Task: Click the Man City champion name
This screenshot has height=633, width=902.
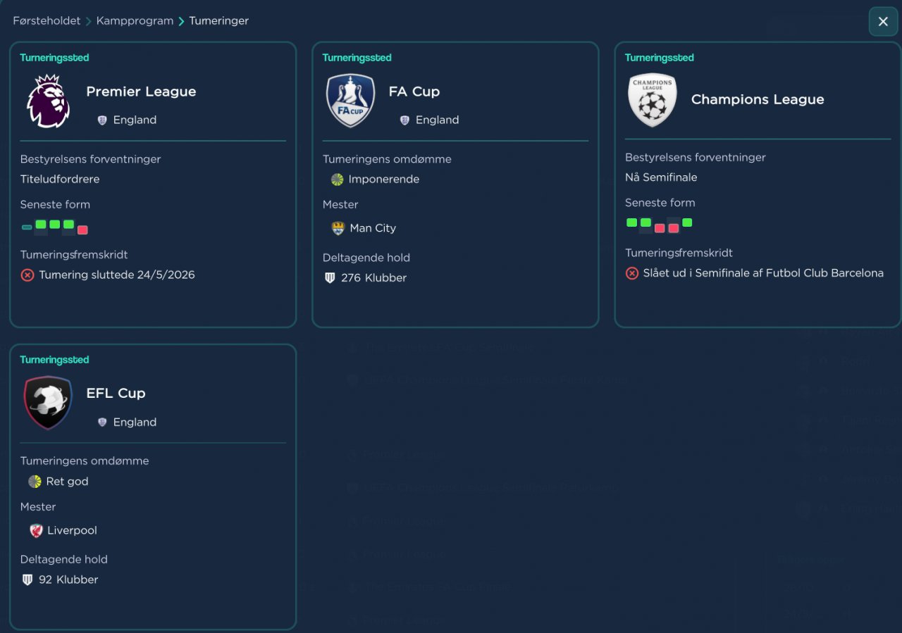Action: [373, 228]
